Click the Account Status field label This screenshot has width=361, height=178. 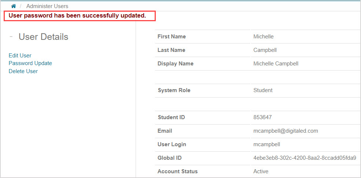coord(177,171)
